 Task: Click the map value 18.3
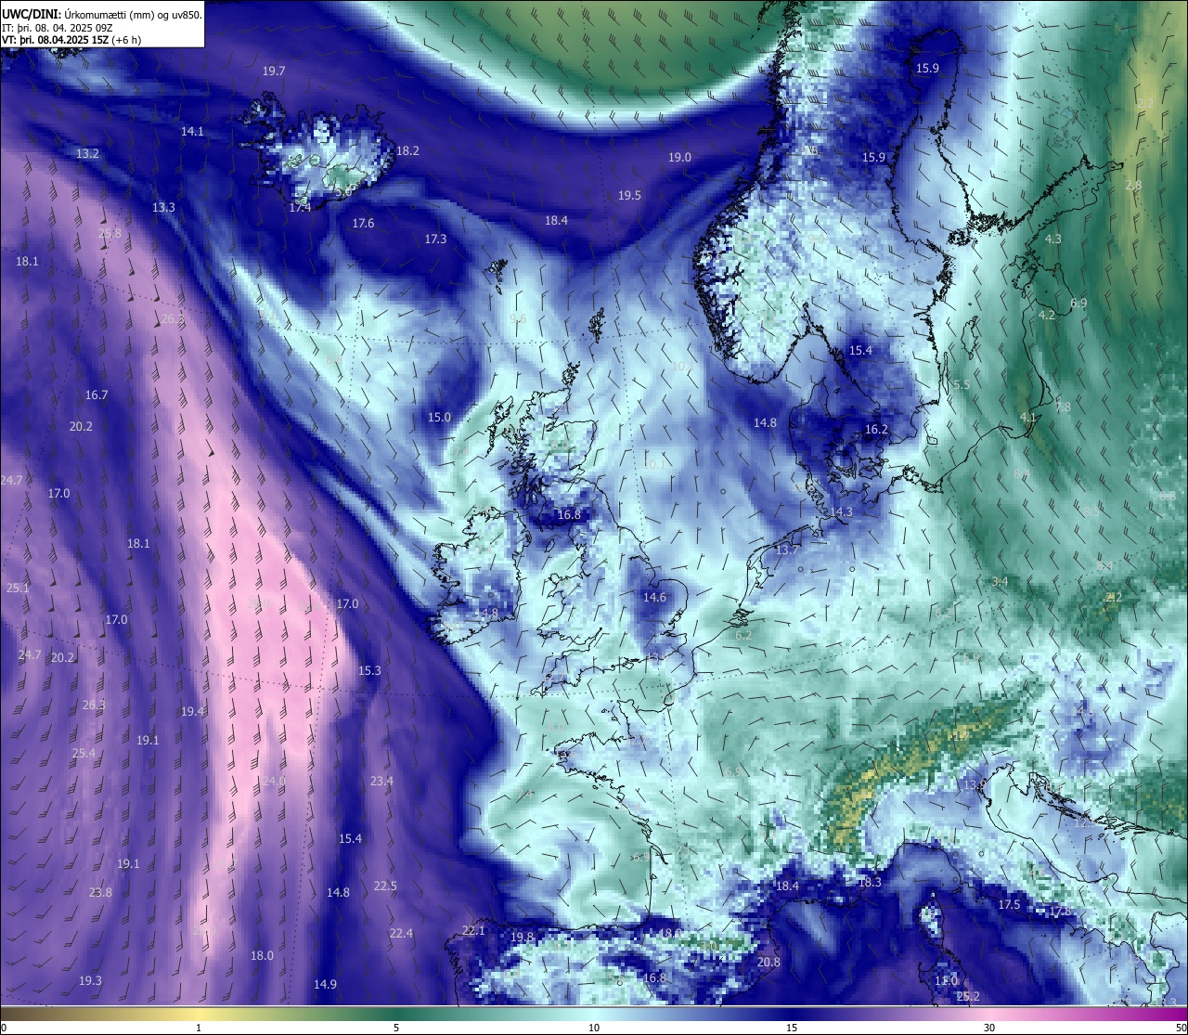click(870, 883)
